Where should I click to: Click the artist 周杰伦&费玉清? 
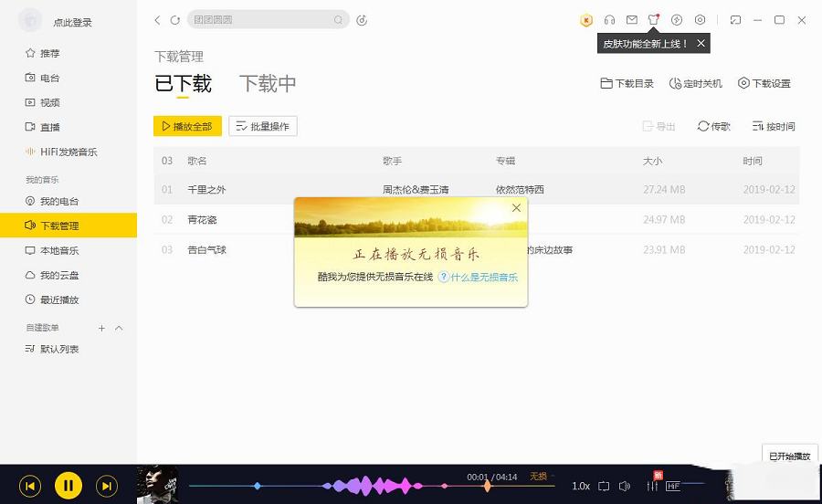(x=416, y=190)
